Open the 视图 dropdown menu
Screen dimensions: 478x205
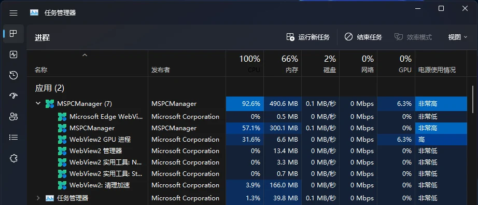(x=458, y=37)
